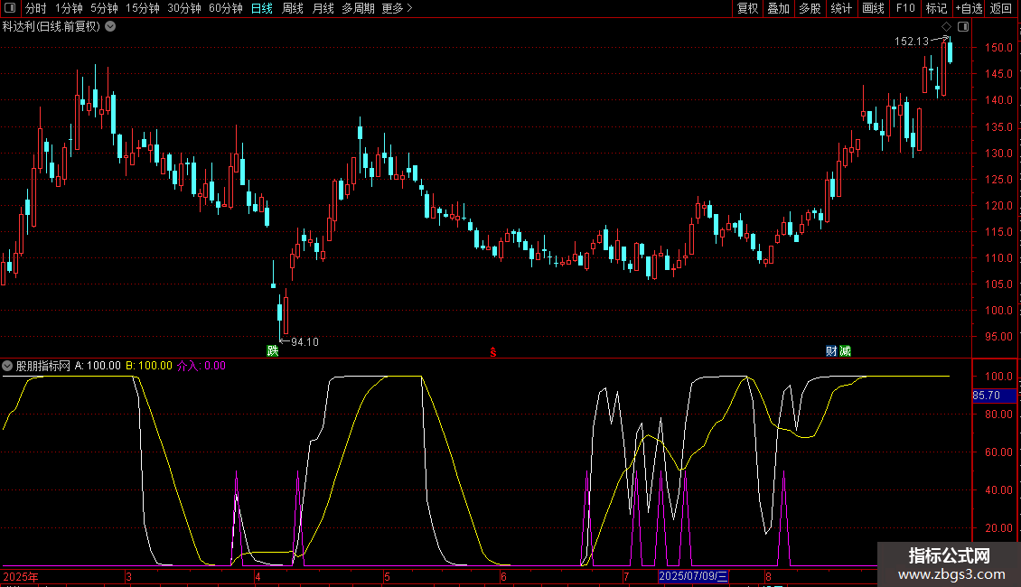Switch to the 周线 weekly tab
The width and height of the screenshot is (1021, 587).
pos(292,8)
